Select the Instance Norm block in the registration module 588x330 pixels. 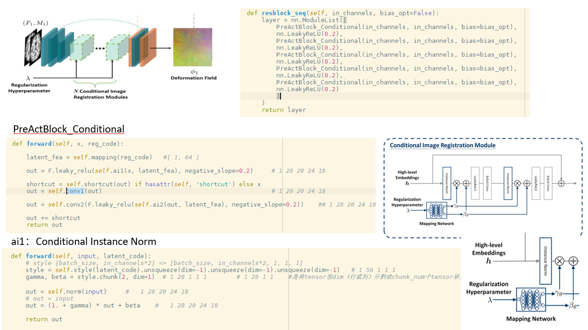click(447, 183)
